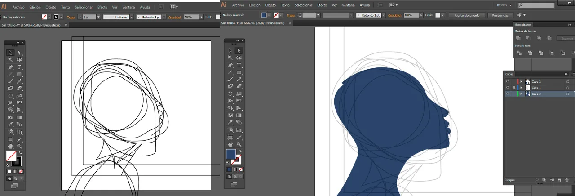Click blue fill swatch in right control bar
This screenshot has height=196, width=575.
coord(265,15)
